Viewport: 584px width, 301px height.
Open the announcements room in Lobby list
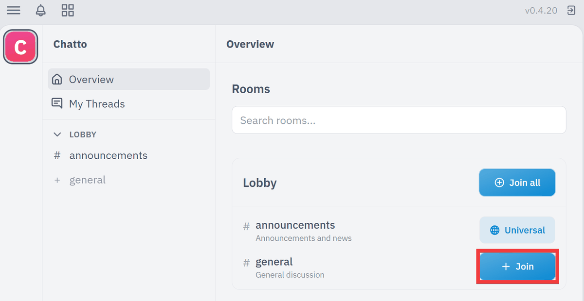point(295,225)
